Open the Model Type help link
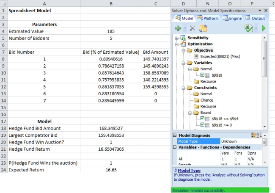The image size is (275, 193). tap(189, 171)
